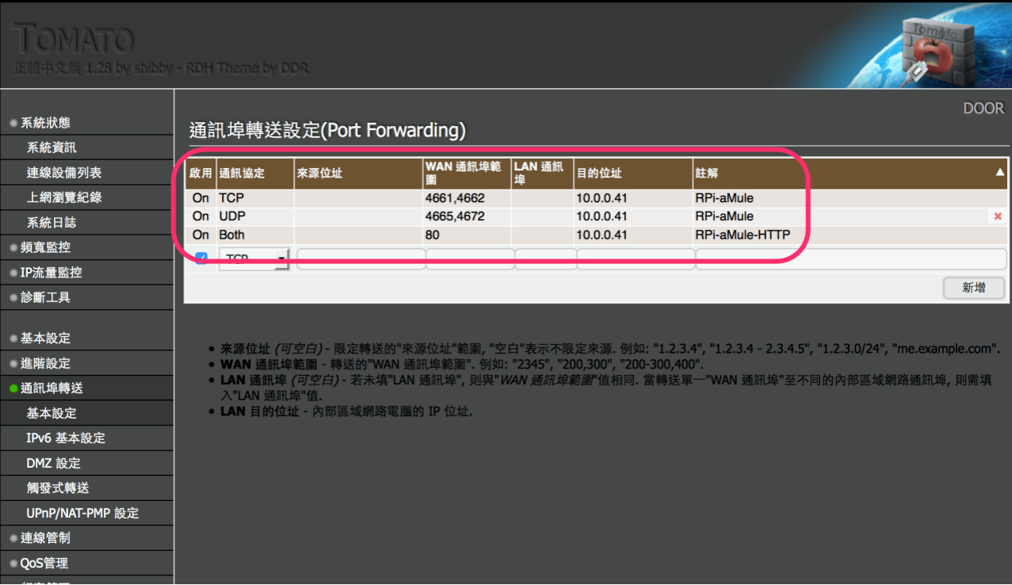This screenshot has height=585, width=1012.
Task: Click 10.0.0.41 in the Both row
Action: click(x=633, y=235)
